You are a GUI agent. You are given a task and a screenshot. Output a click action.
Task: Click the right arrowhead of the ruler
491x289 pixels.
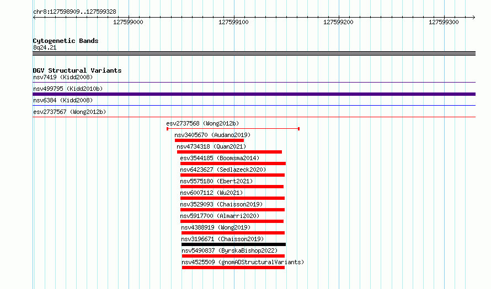coord(474,17)
